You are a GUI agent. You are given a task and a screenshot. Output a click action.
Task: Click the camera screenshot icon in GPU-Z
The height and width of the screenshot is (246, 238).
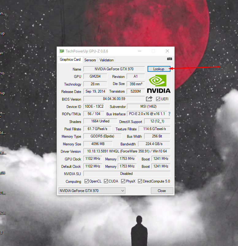(x=169, y=59)
